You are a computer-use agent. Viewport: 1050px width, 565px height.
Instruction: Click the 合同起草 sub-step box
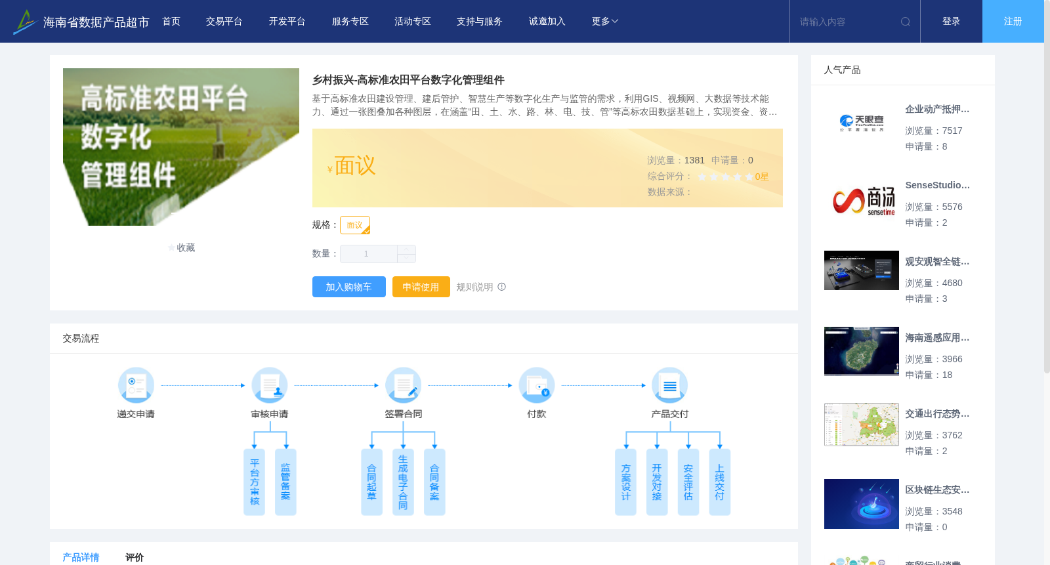click(371, 482)
